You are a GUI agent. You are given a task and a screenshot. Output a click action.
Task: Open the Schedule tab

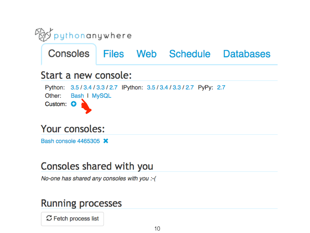[x=190, y=54]
